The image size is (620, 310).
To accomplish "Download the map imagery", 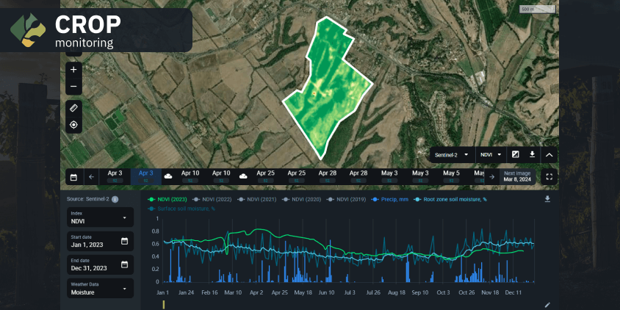I will click(x=533, y=154).
